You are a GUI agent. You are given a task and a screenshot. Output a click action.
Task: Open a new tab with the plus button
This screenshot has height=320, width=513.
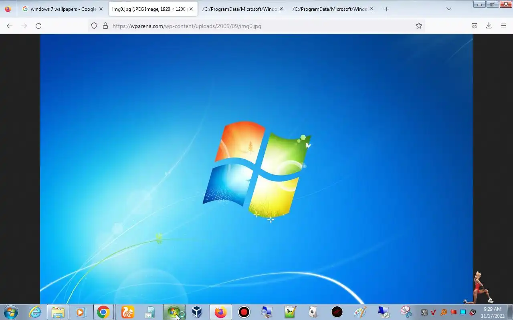point(386,9)
